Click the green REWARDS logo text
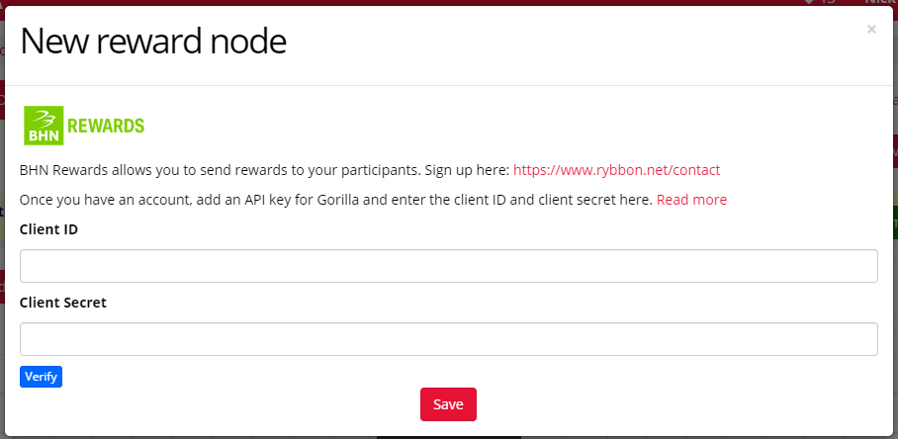Screen dimensions: 898x439 (x=106, y=126)
